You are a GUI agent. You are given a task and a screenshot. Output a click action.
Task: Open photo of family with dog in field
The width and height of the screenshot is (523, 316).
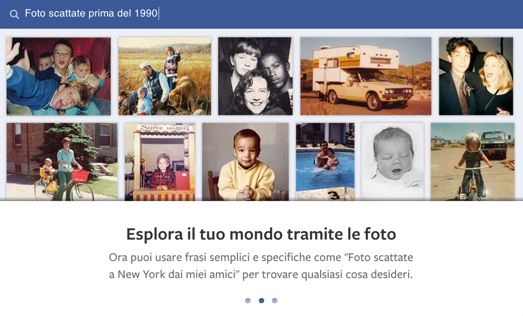click(165, 76)
